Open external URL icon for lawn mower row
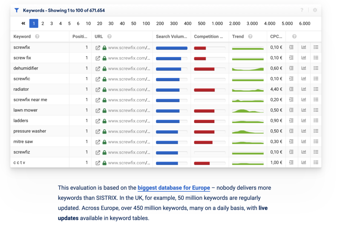 coord(98,110)
